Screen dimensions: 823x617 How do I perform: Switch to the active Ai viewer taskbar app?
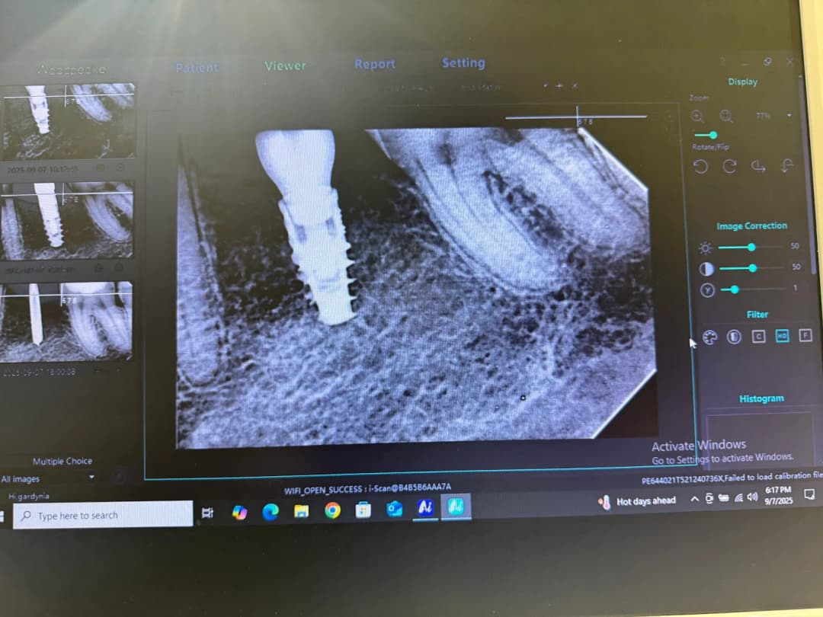[x=456, y=507]
